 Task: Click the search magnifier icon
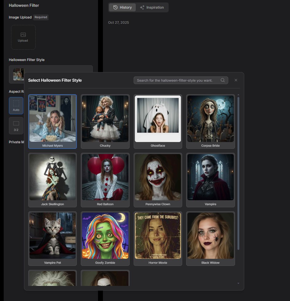[x=223, y=80]
